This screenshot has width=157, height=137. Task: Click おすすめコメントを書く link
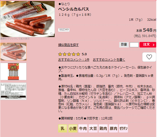tap(109, 60)
